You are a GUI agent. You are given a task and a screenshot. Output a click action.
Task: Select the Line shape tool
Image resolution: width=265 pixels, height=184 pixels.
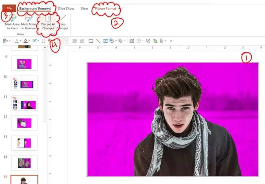pyautogui.click(x=98, y=41)
